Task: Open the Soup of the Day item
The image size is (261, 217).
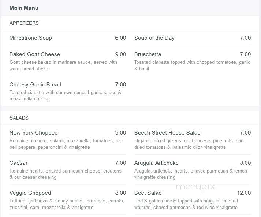Action: [x=154, y=38]
